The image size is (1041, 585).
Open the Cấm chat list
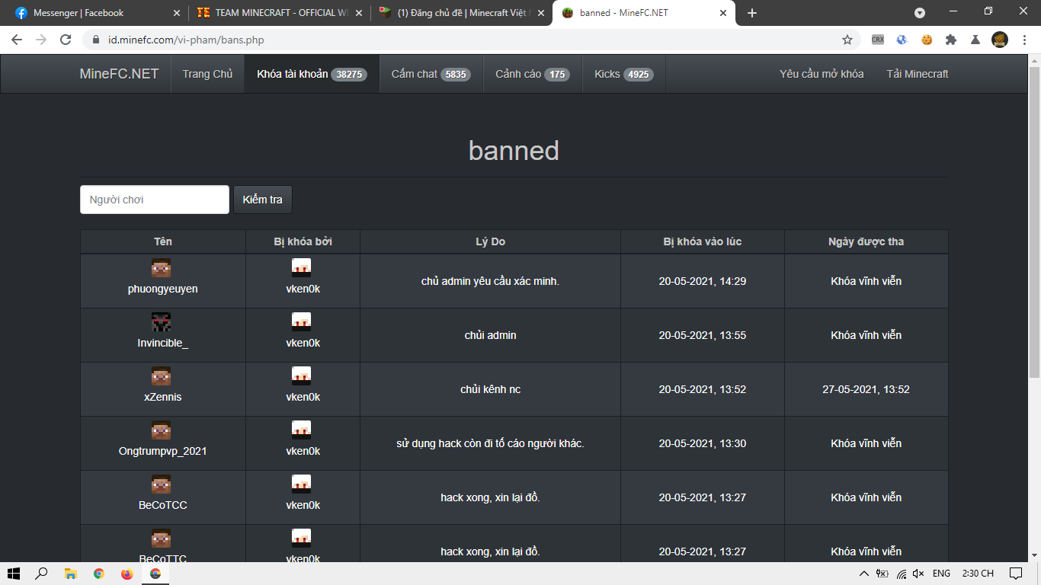pyautogui.click(x=431, y=74)
